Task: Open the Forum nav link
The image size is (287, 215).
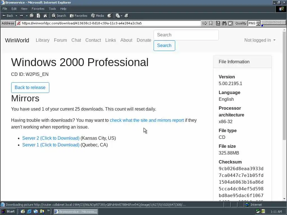Action: [x=61, y=40]
